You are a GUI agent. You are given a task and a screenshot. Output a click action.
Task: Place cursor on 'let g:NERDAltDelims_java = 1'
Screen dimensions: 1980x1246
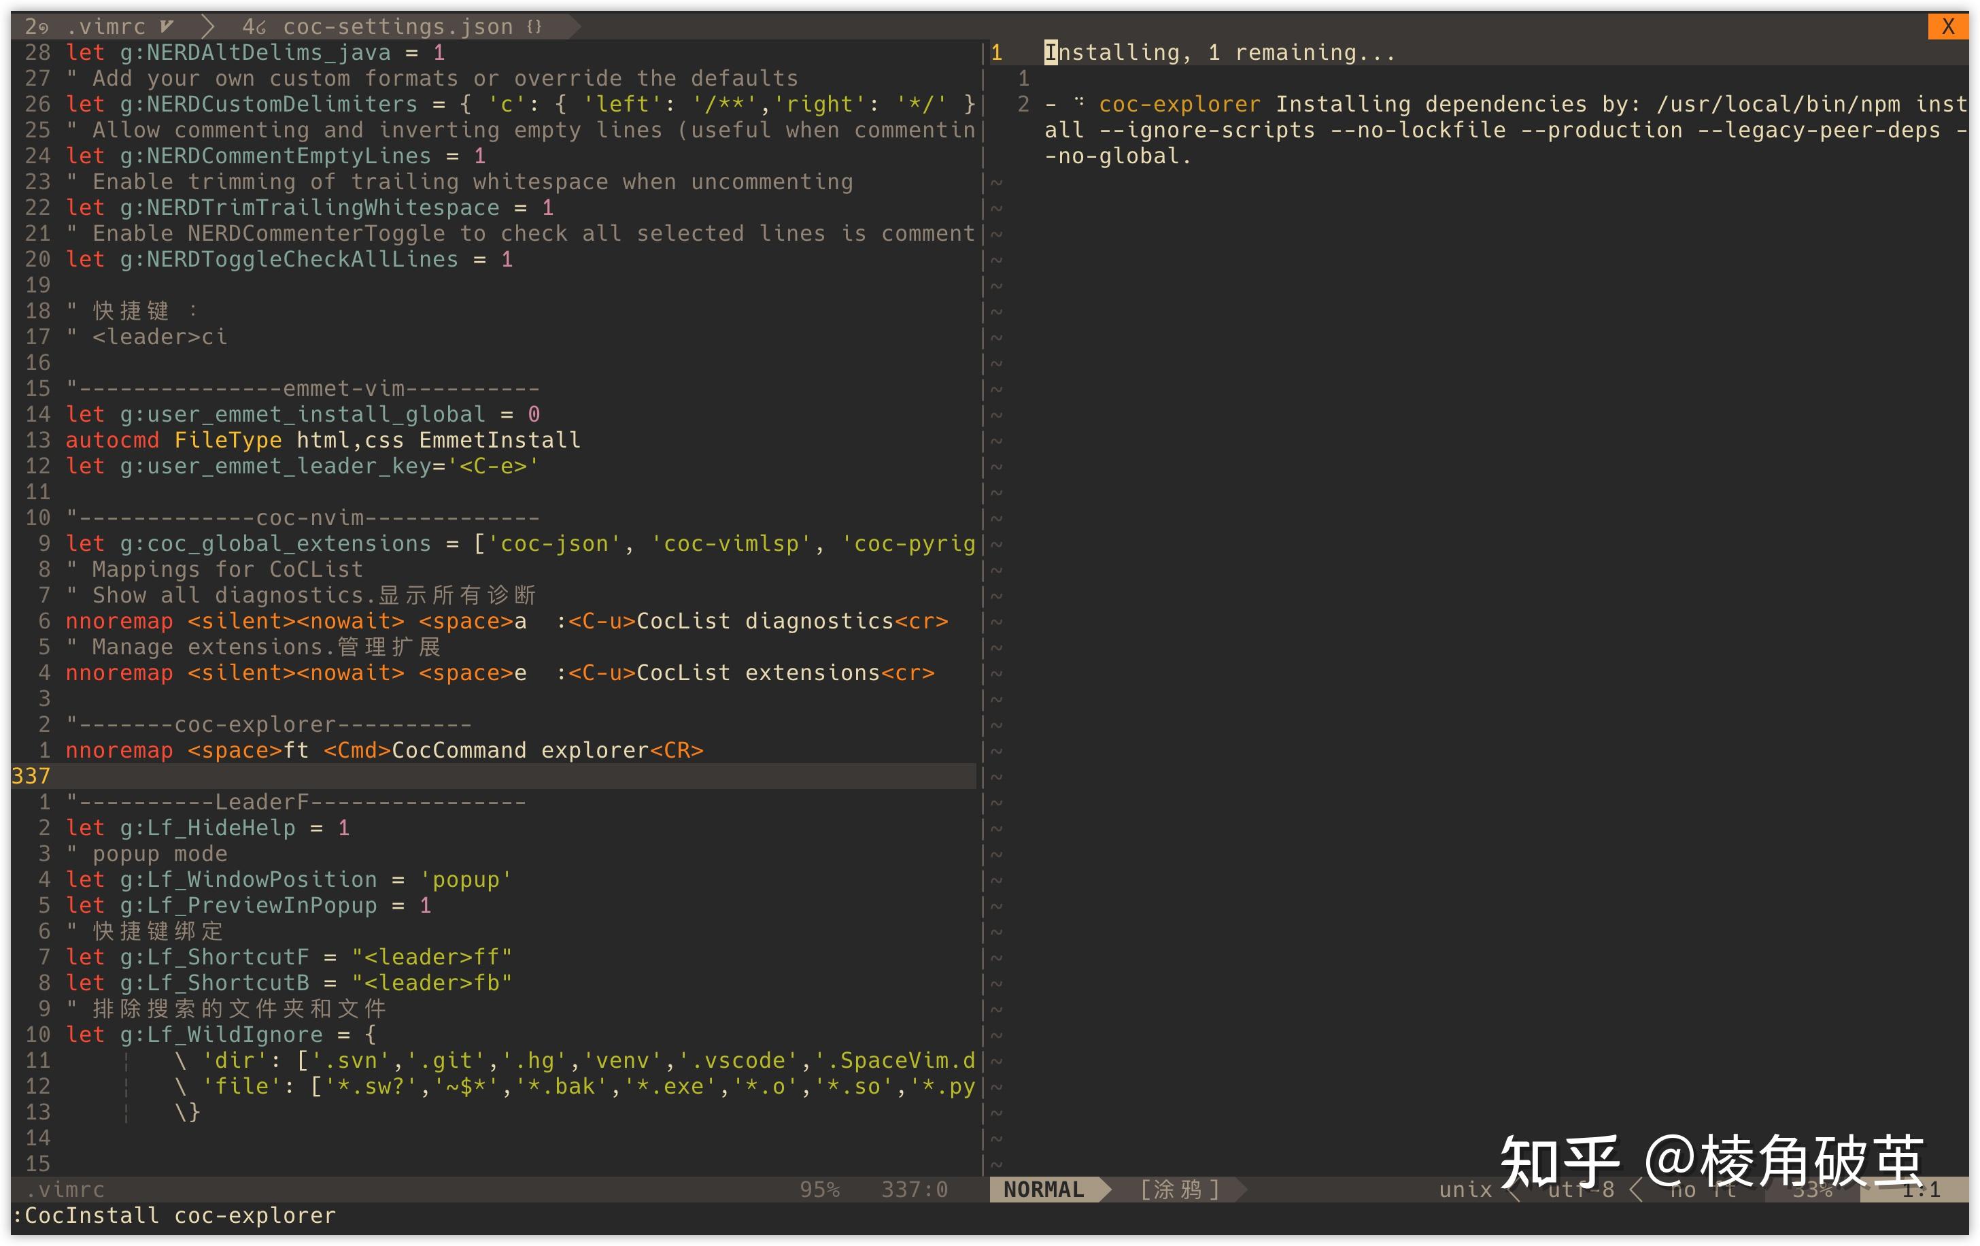coord(256,52)
